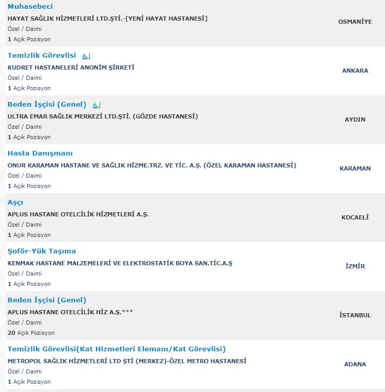Click the KENMAK HASTANE MALZEMELERİ employer name
The height and width of the screenshot is (392, 385).
[120, 263]
